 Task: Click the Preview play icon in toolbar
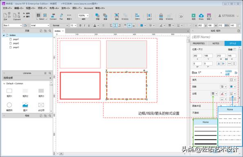194,16
